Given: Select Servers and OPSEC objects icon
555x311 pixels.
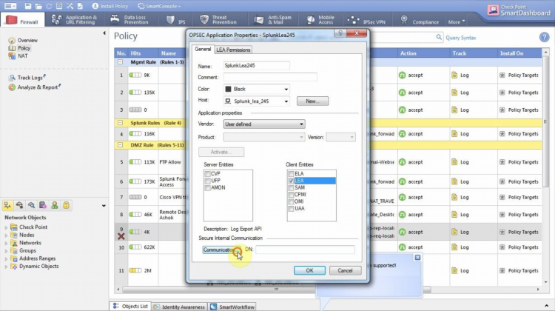Looking at the screenshot, I should [x=43, y=205].
